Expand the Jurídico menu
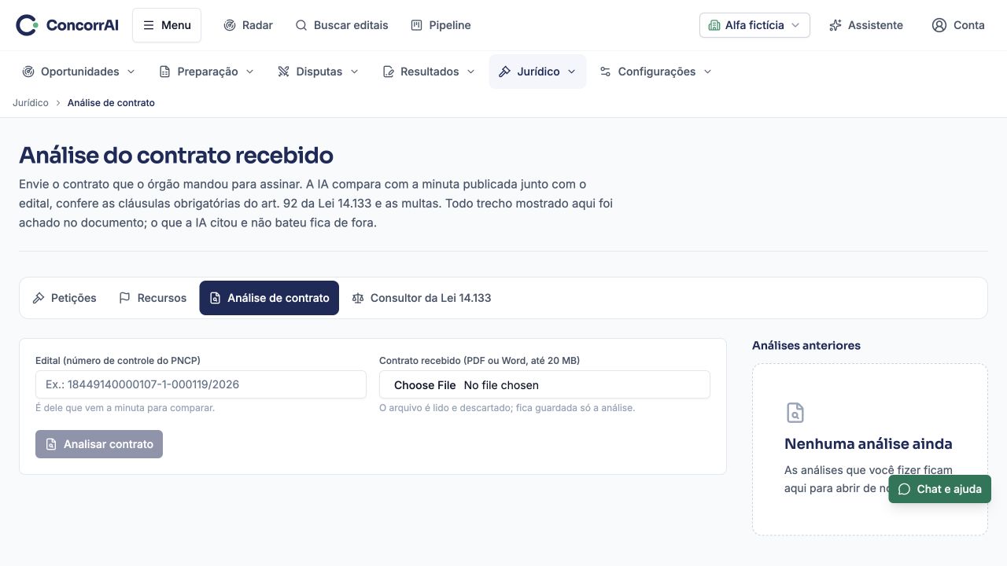Viewport: 1007px width, 566px height. pyautogui.click(x=537, y=72)
